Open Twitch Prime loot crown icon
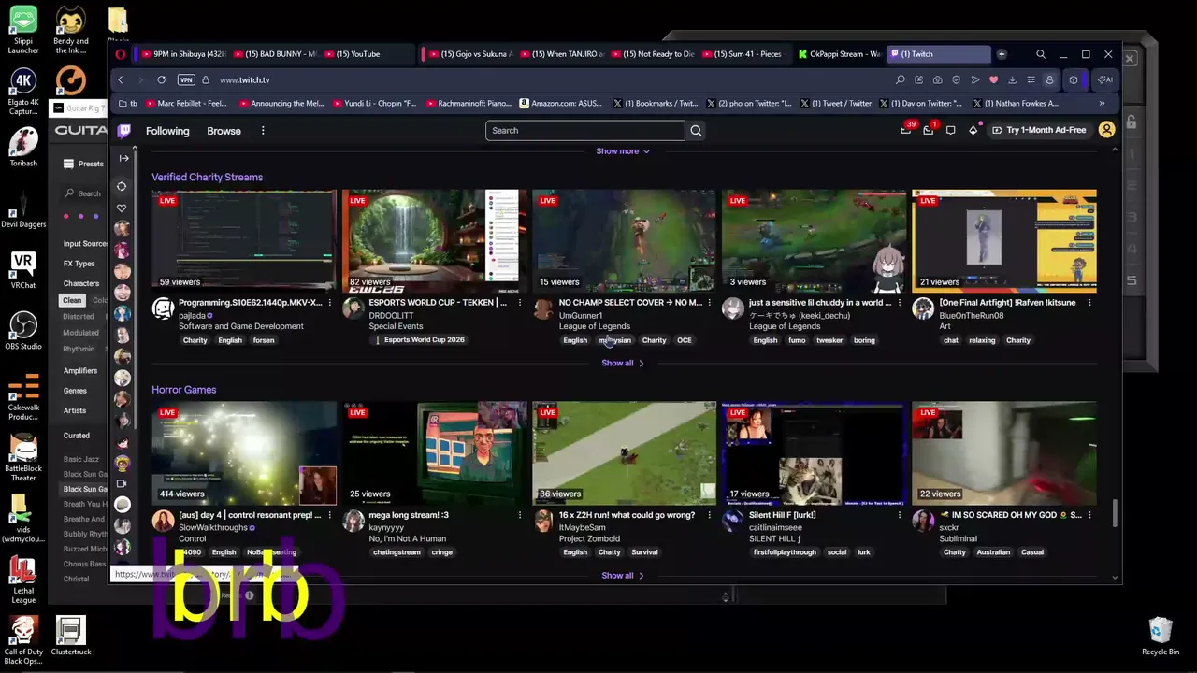Image resolution: width=1197 pixels, height=673 pixels. pyautogui.click(x=905, y=130)
